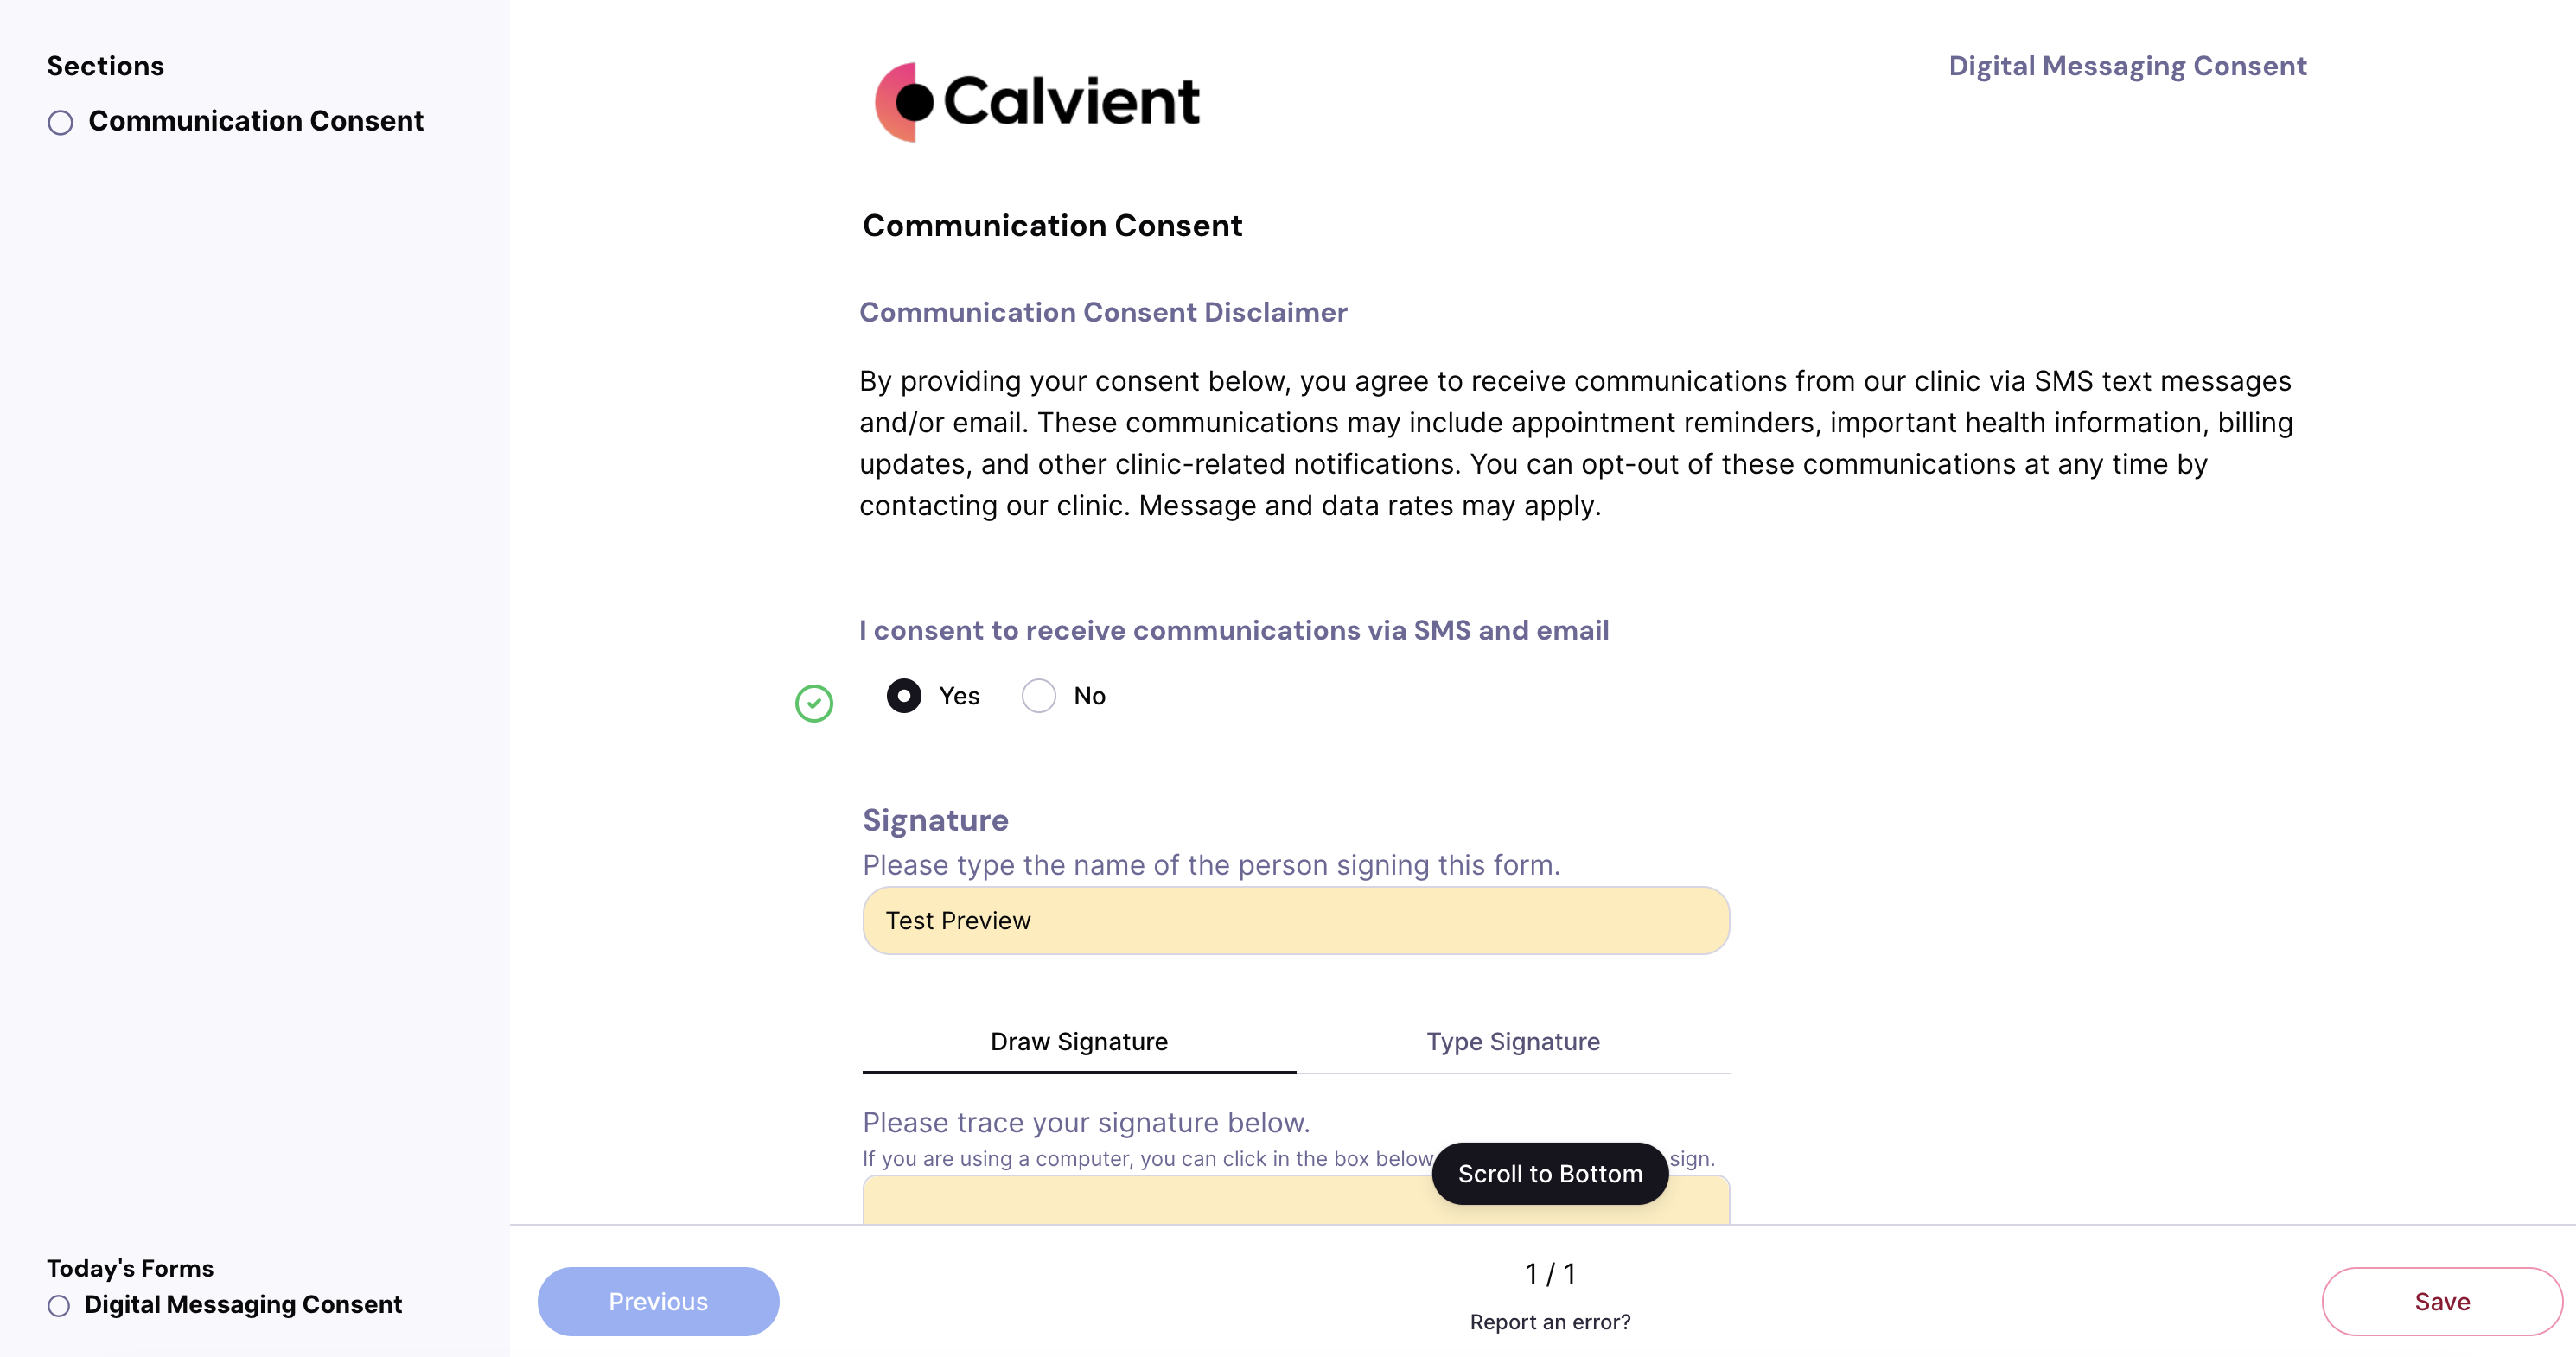2576x1357 pixels.
Task: Switch to the Type Signature tab
Action: 1513,1042
